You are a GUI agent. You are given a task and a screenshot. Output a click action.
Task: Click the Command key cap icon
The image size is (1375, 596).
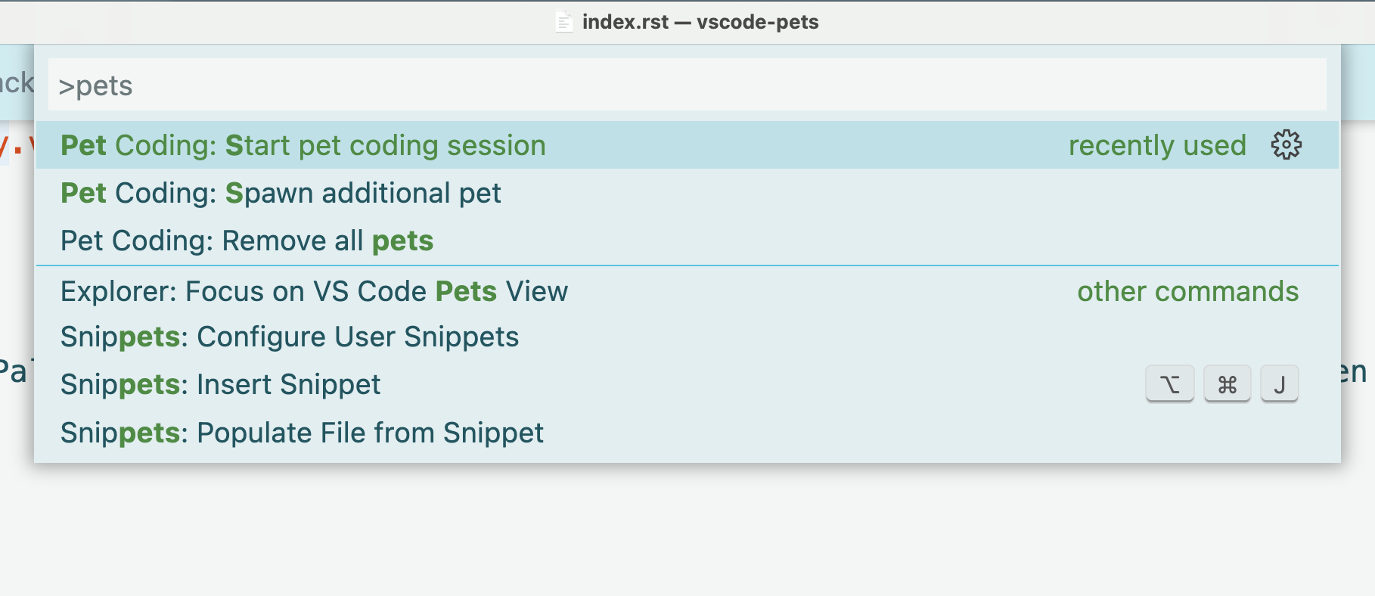(x=1226, y=383)
